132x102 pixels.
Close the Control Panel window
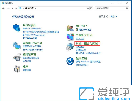click(127, 3)
